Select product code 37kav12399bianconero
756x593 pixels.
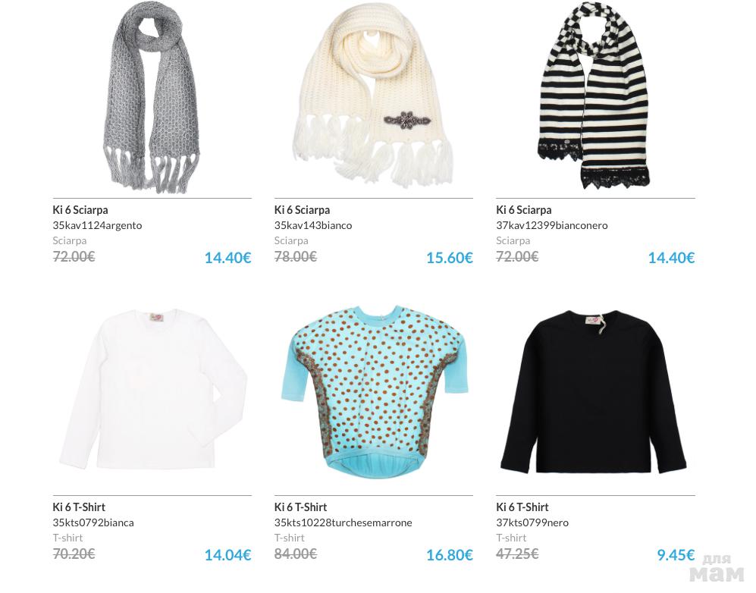(551, 225)
